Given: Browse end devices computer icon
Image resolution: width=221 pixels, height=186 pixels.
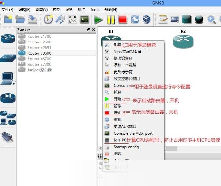Looking at the screenshot, I should (x=8, y=78).
